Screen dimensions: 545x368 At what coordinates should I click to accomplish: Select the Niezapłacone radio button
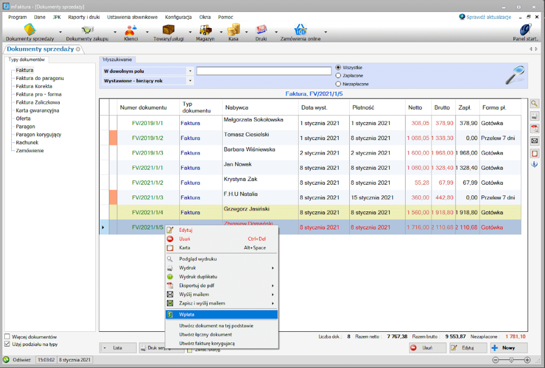(338, 84)
